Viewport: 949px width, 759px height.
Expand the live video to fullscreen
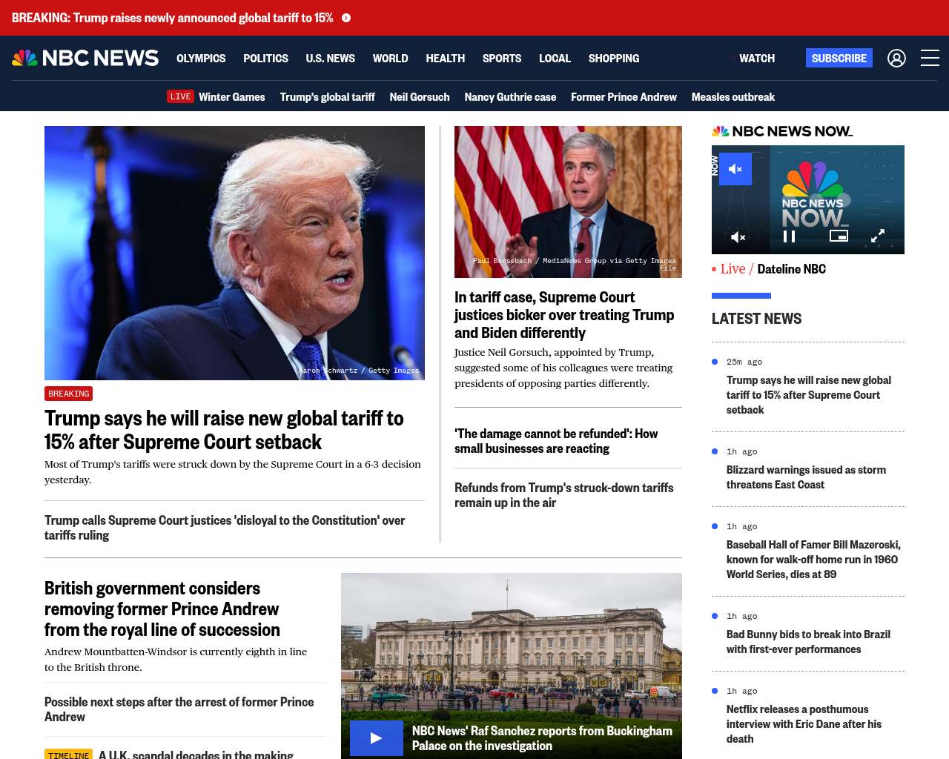(877, 236)
